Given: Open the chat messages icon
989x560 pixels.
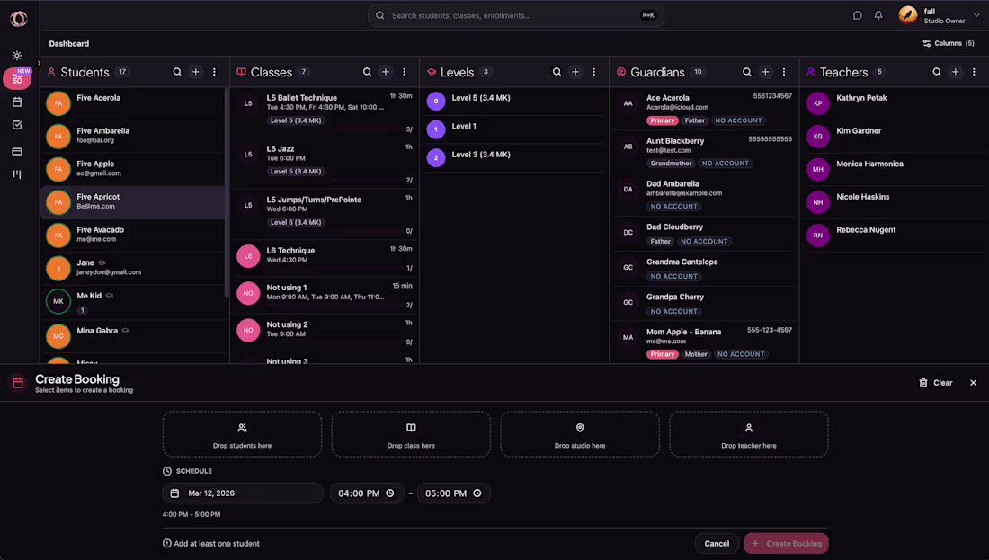Looking at the screenshot, I should click(857, 16).
